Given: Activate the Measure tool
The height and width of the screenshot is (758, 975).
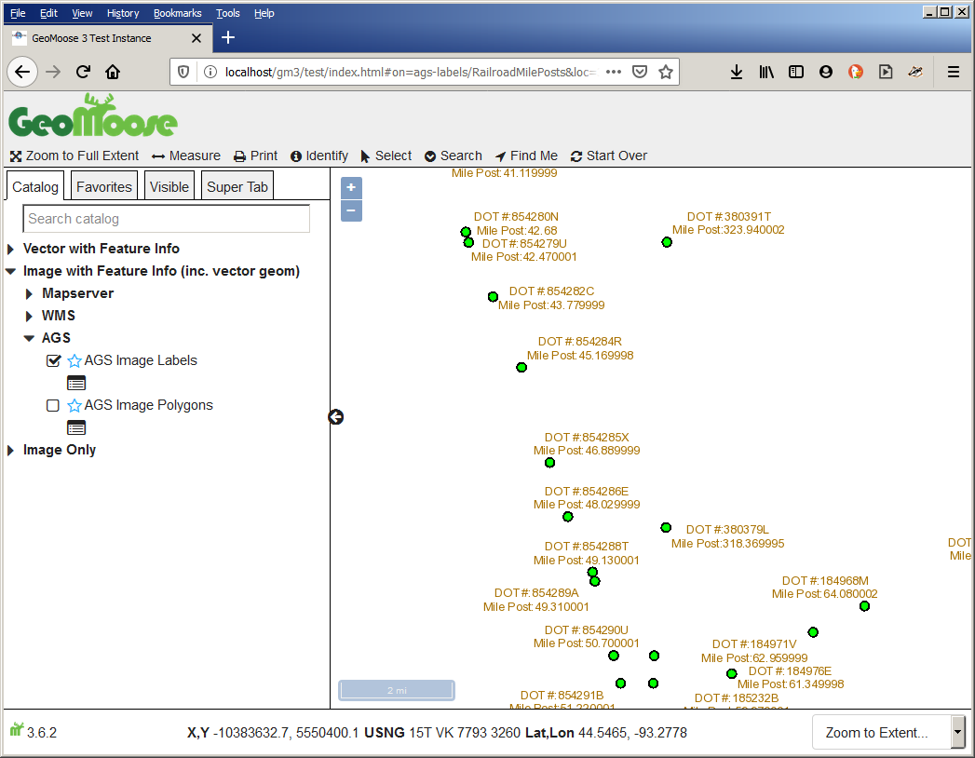Looking at the screenshot, I should (x=186, y=156).
